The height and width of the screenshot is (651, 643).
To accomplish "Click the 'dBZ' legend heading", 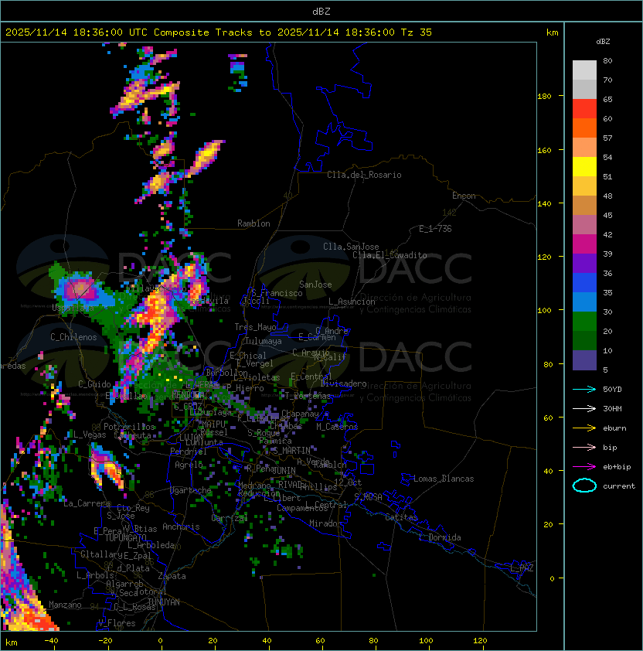I will 603,42.
